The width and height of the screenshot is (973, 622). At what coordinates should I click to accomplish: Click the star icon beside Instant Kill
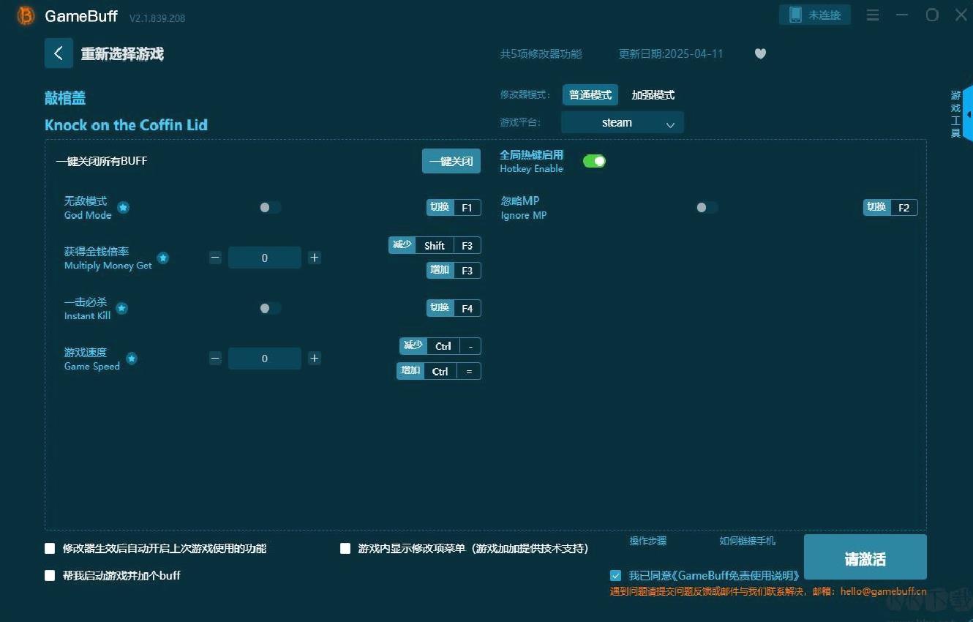[122, 308]
